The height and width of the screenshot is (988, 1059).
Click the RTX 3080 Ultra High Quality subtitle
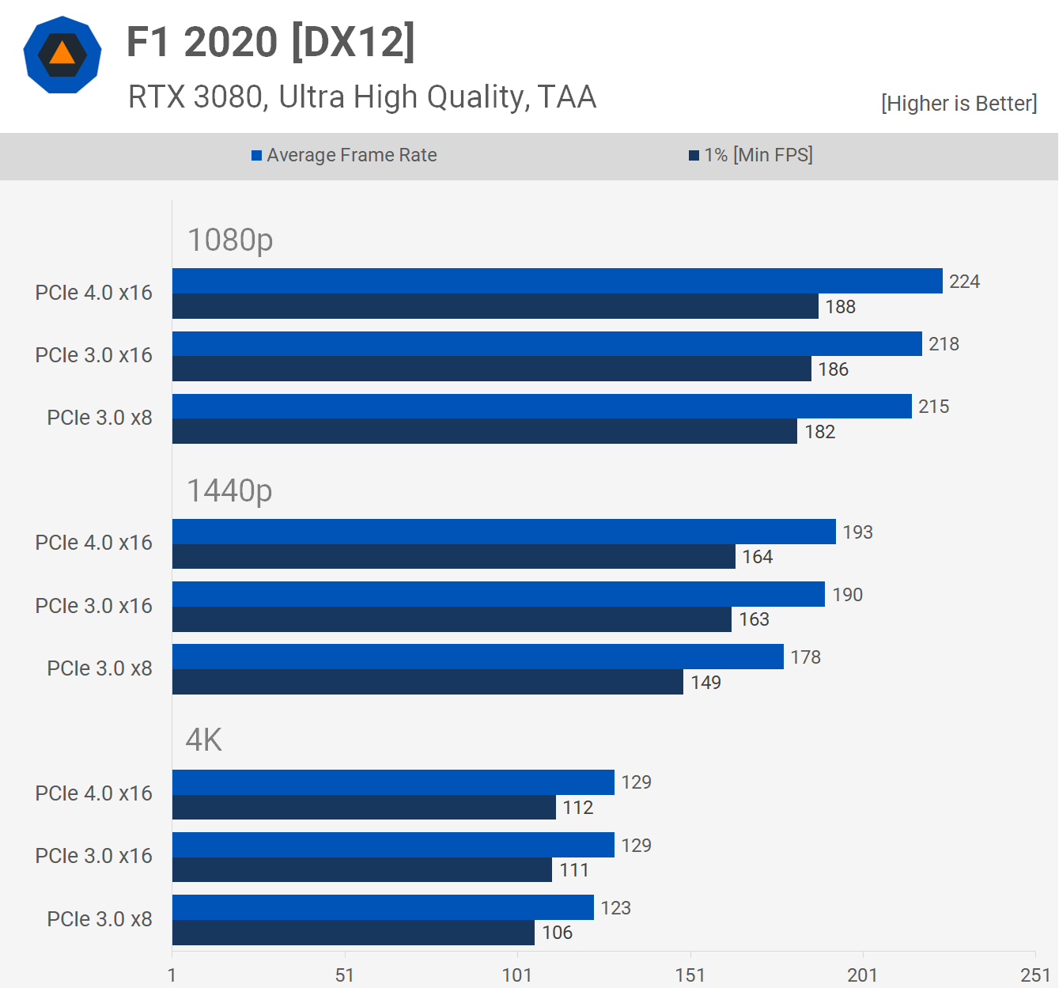[x=361, y=97]
